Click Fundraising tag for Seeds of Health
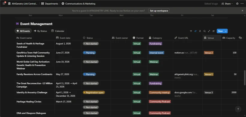 pyautogui.click(x=155, y=44)
